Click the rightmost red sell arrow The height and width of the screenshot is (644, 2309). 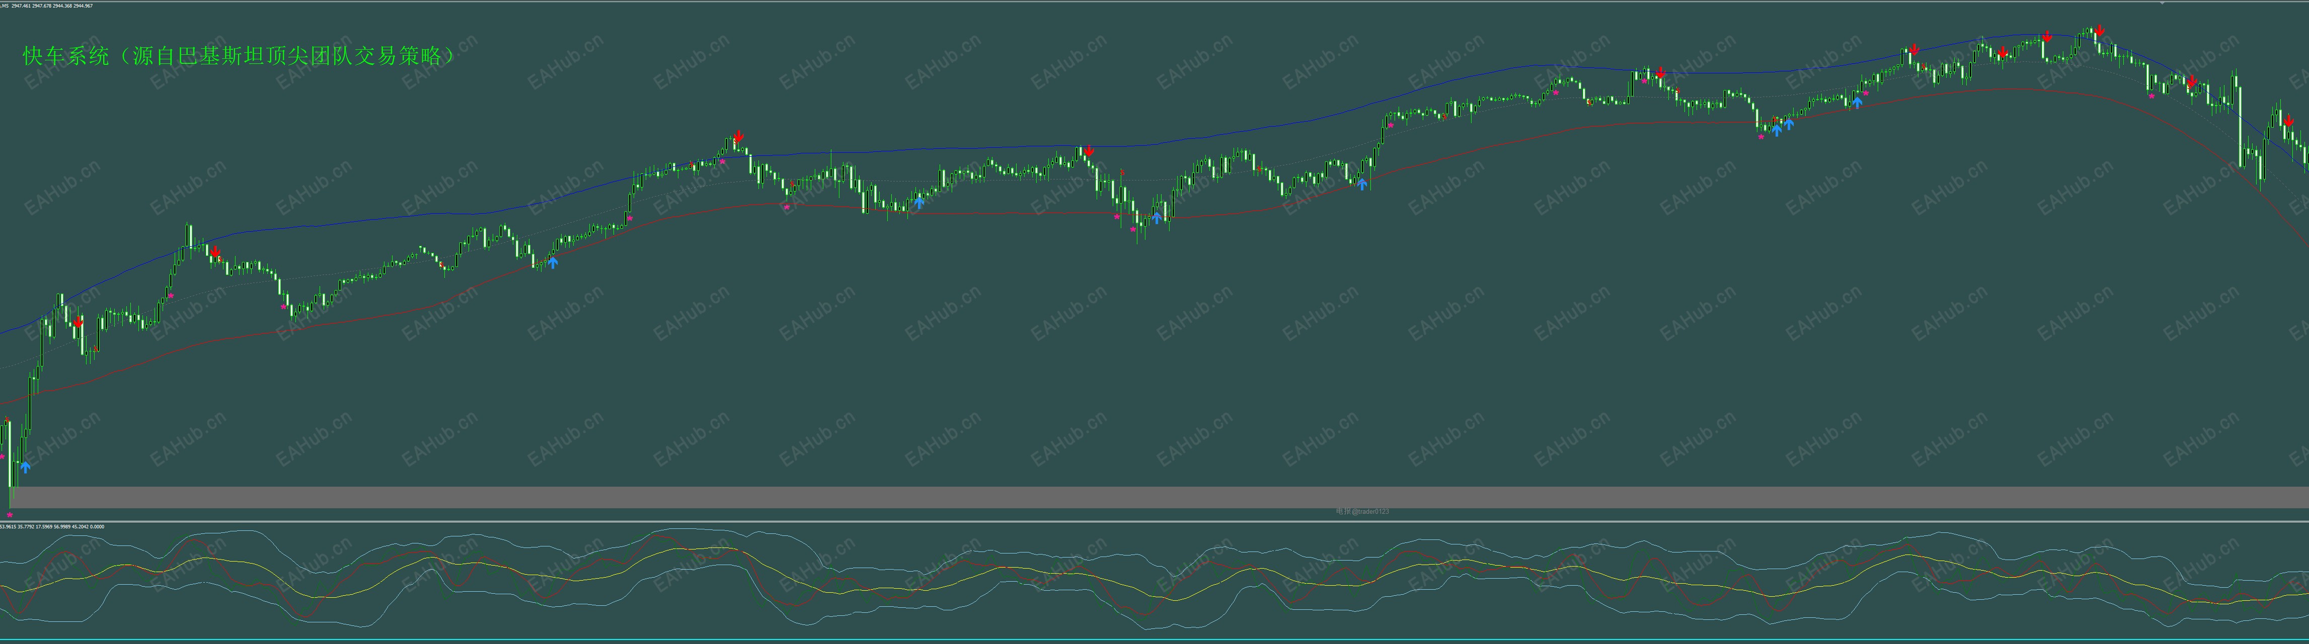(2288, 121)
